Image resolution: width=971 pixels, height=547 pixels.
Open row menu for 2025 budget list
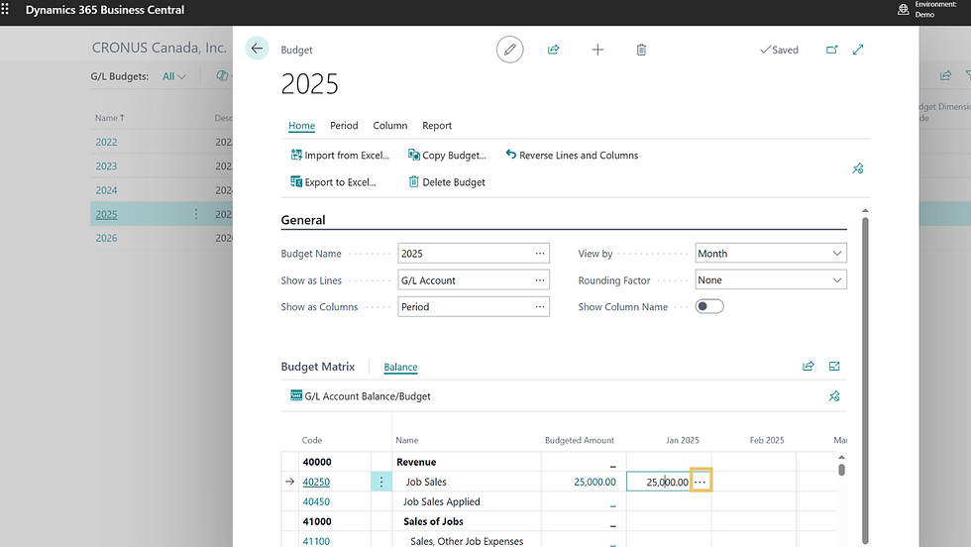tap(196, 214)
